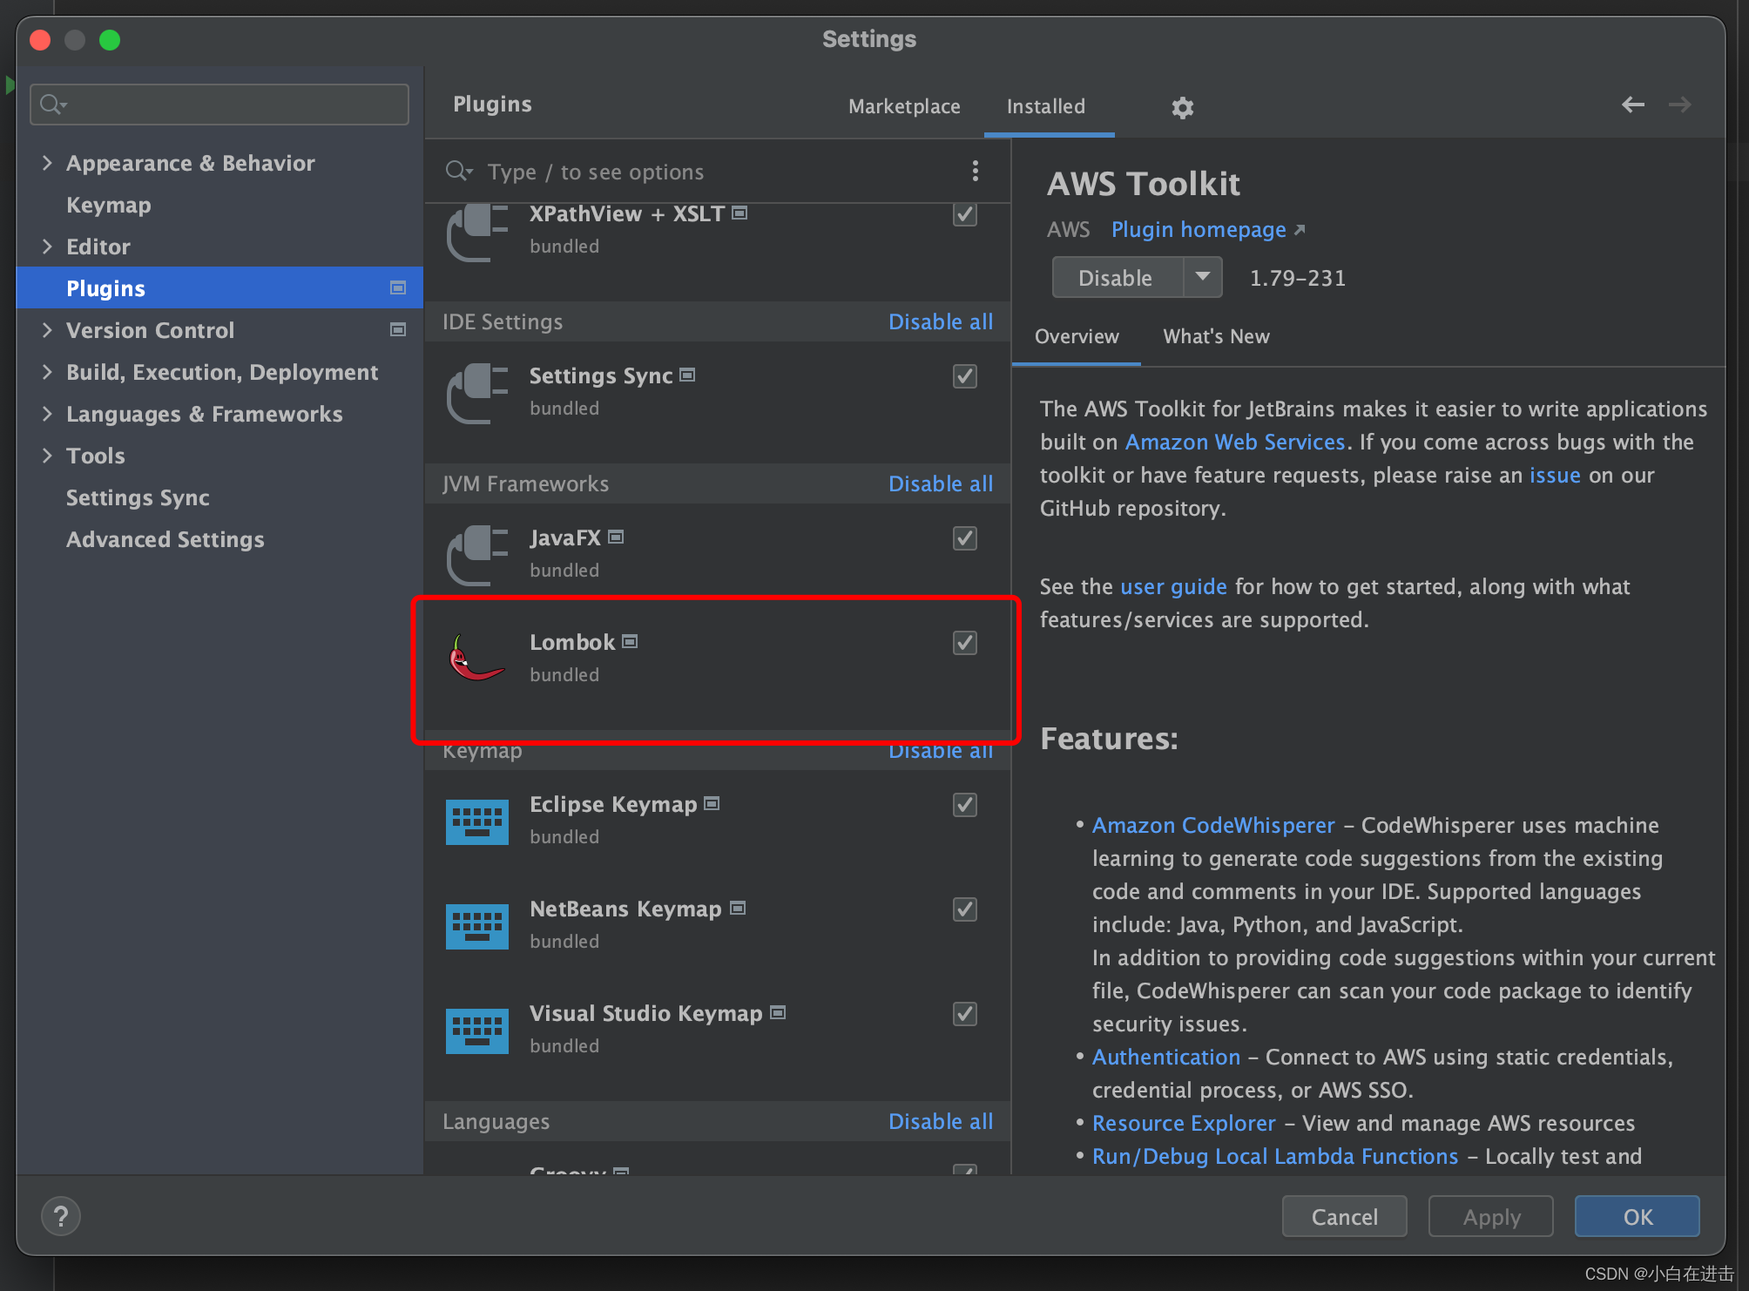
Task: Click bundled marker next to XPathView + XSLT
Action: point(739,213)
